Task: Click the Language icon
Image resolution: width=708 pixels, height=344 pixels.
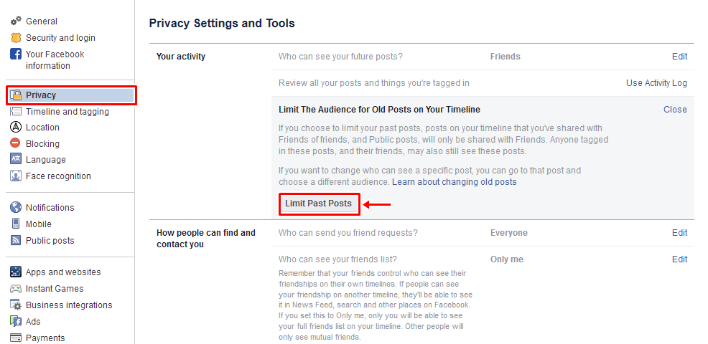Action: pos(16,159)
